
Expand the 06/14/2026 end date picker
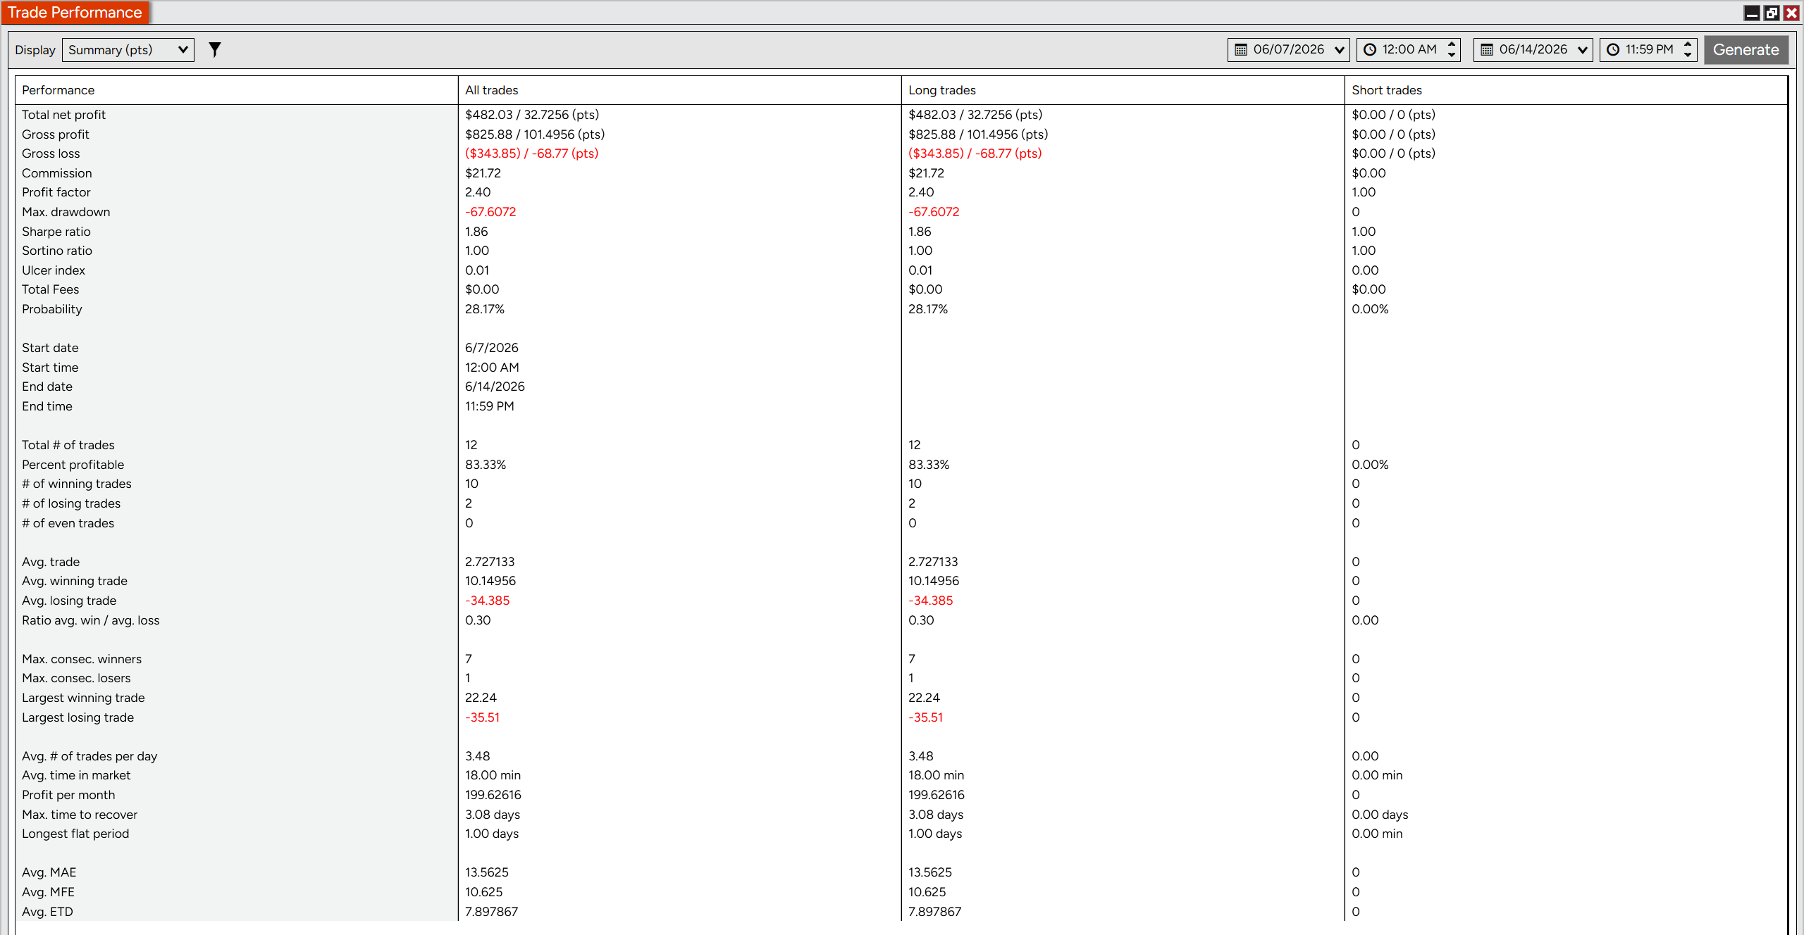(x=1583, y=50)
